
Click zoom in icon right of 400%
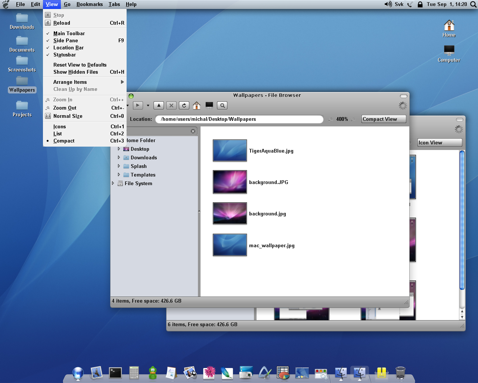[353, 119]
